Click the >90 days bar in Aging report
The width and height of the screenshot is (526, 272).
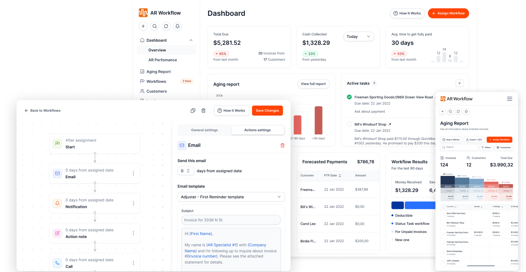pos(318,120)
